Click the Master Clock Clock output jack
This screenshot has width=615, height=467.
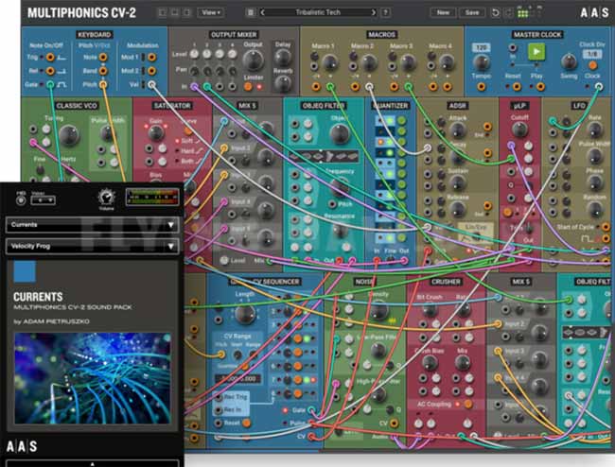point(599,87)
